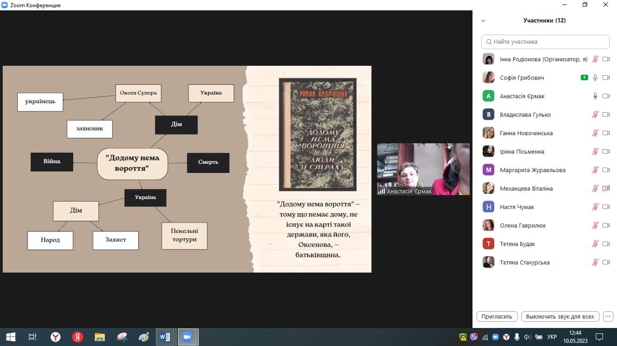Select participant name Владислава Гулько
The height and width of the screenshot is (346, 617).
click(x=525, y=114)
